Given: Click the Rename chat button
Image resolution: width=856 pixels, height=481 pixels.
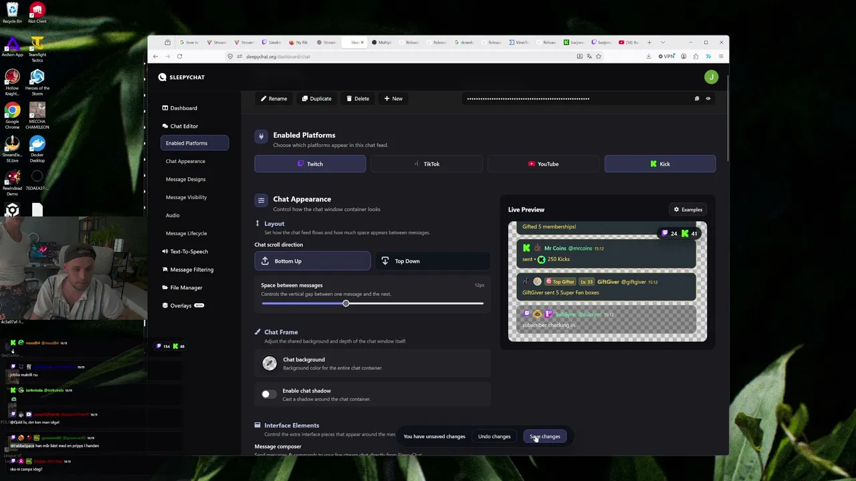Looking at the screenshot, I should pyautogui.click(x=274, y=98).
